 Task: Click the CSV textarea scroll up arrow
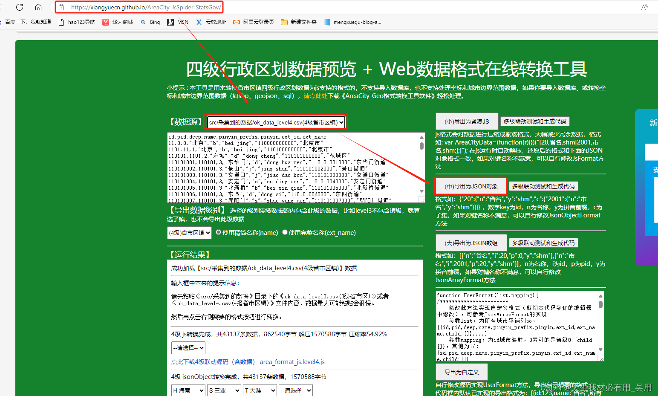pos(421,137)
